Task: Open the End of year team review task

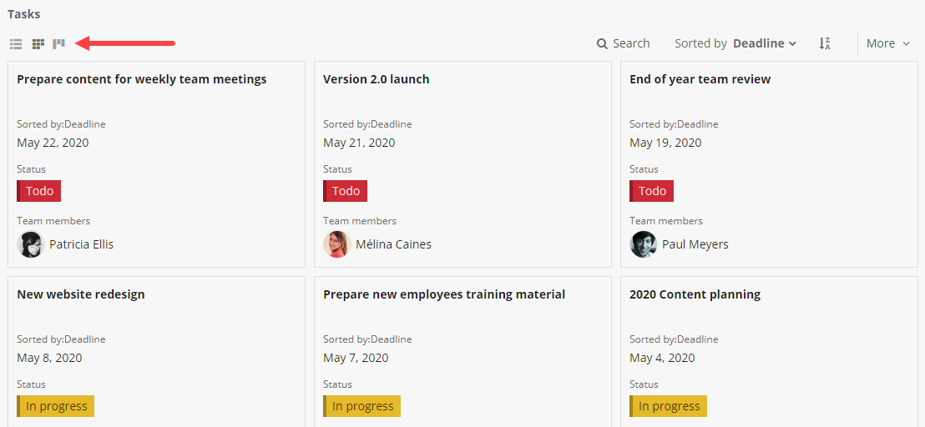Action: [x=700, y=79]
